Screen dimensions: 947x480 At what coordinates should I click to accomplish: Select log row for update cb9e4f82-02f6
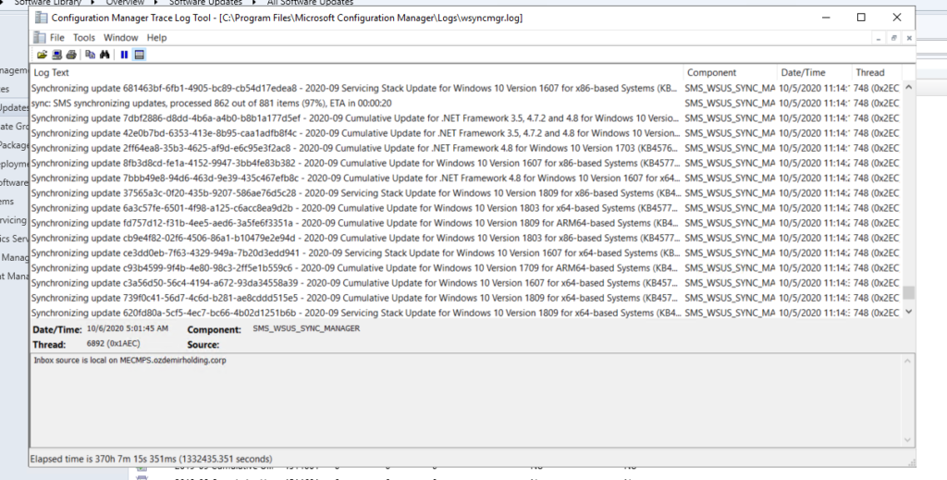466,238
